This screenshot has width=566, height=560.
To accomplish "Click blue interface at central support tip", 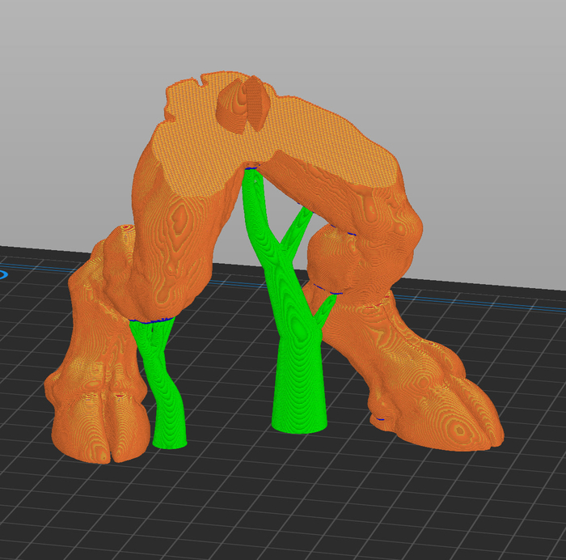I will pos(252,168).
